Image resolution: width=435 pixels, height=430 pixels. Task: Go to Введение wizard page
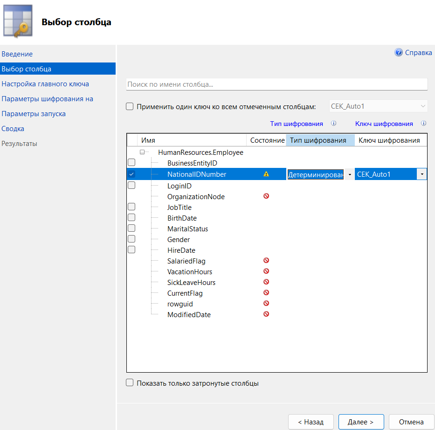(17, 54)
